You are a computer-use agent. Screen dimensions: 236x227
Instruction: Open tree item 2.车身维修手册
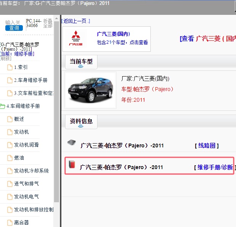31,80
